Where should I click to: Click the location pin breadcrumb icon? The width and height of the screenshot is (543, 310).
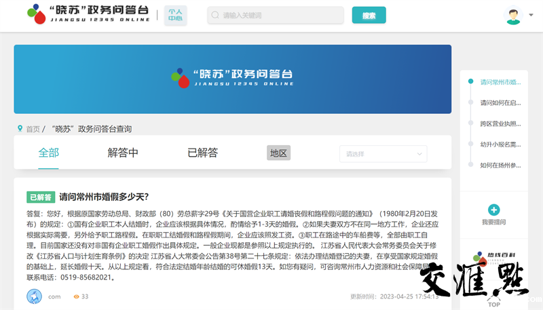tap(20, 129)
